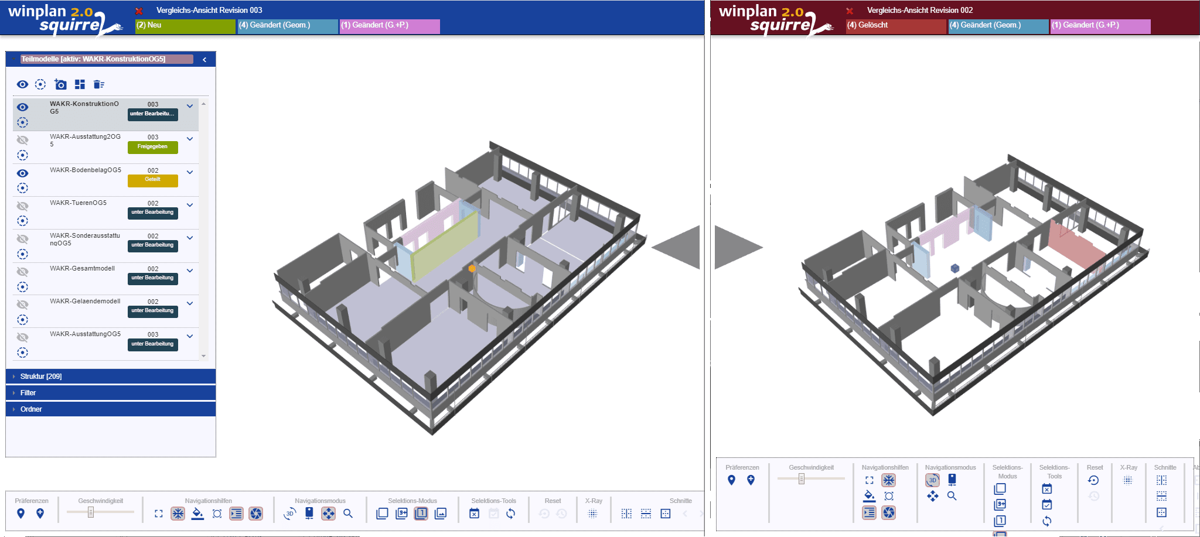Expand the Filter section

point(111,393)
